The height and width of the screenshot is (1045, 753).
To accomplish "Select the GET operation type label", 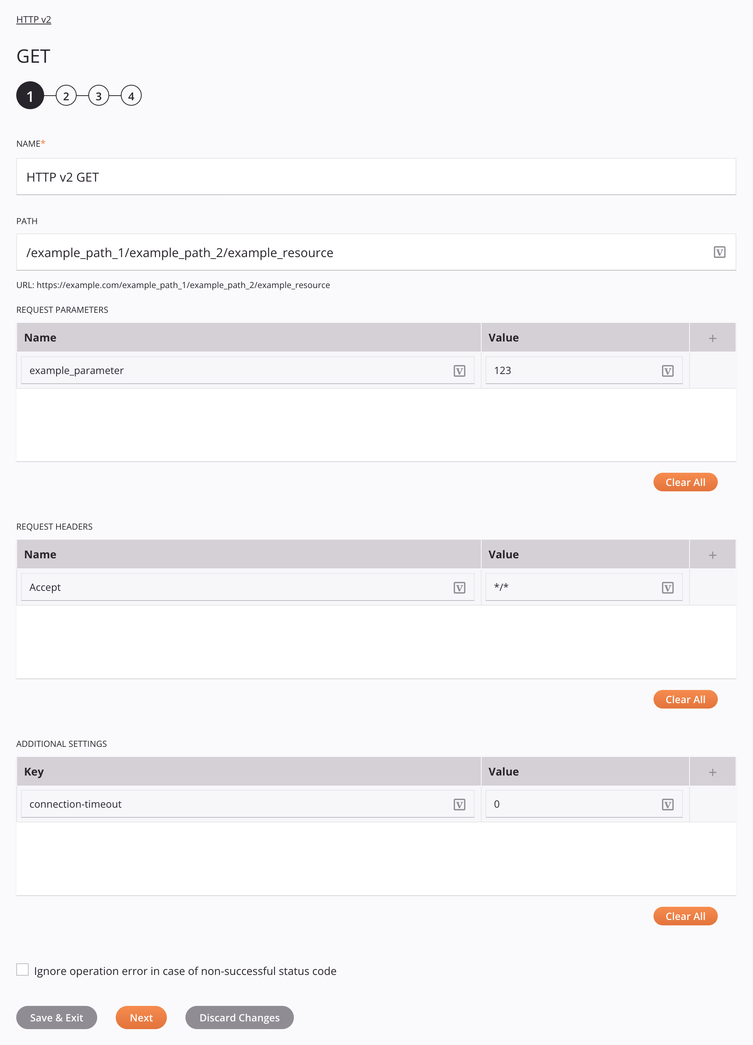I will pos(33,55).
